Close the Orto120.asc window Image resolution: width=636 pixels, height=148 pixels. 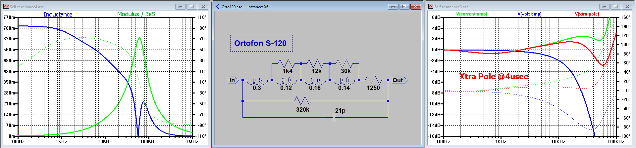tap(415, 7)
